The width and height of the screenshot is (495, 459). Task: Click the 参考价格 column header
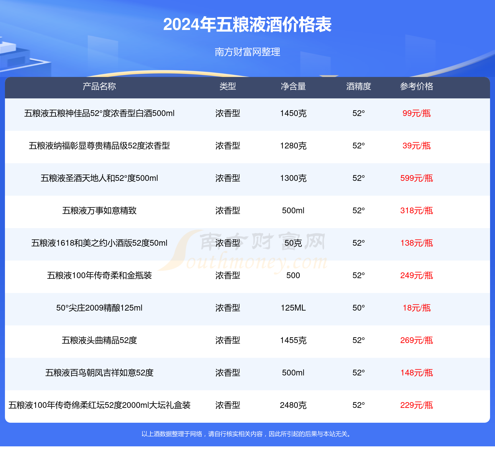pos(417,86)
